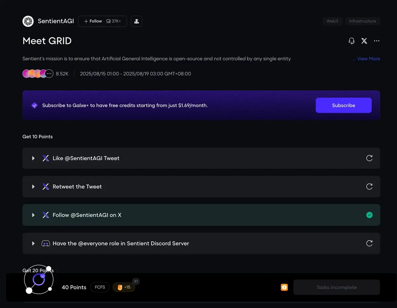The image size is (397, 308).
Task: Click Discord icon of @everyone role task
Action: tap(46, 243)
